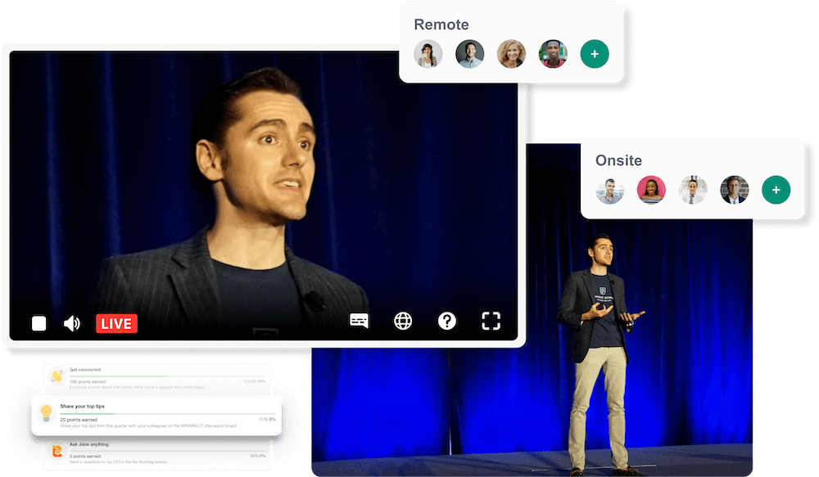819x477 pixels.
Task: Open the globe language selector
Action: 403,321
